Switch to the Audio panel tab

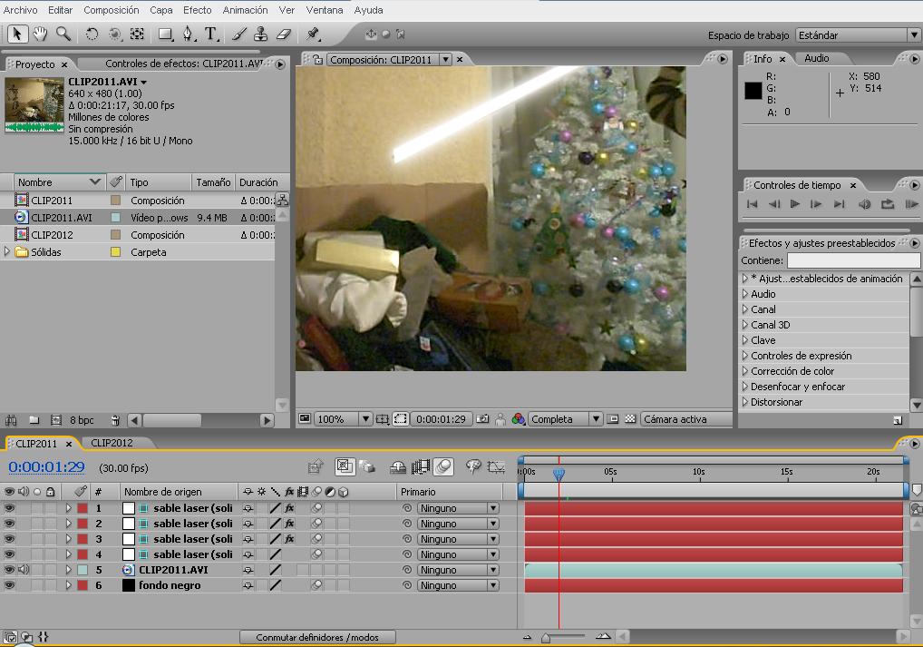point(816,58)
